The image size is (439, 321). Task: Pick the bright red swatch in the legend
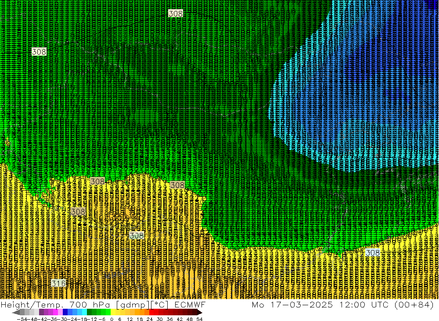[x=151, y=313]
